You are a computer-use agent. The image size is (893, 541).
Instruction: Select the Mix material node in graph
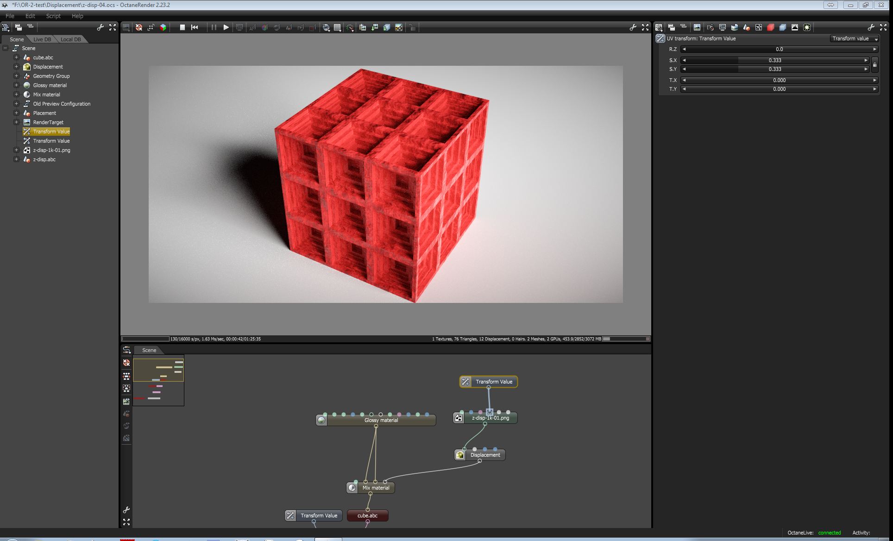tap(376, 488)
